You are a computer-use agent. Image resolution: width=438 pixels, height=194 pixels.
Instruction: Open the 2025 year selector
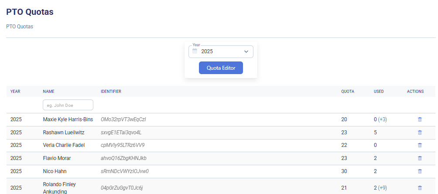pyautogui.click(x=221, y=51)
